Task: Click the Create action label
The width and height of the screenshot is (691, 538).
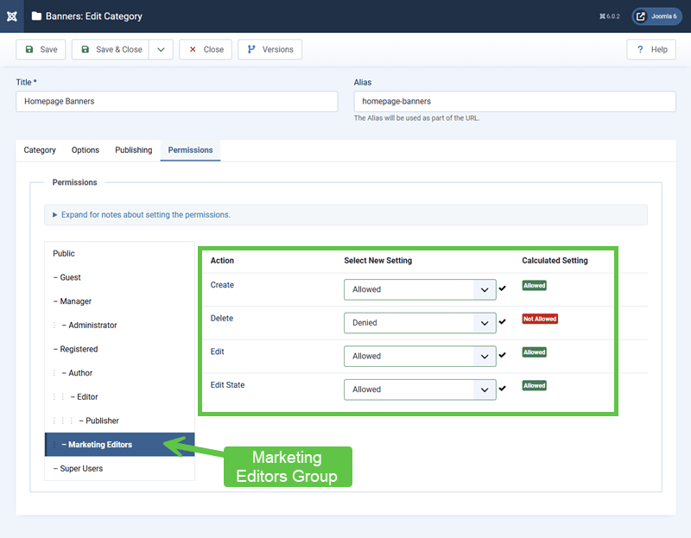Action: [222, 285]
